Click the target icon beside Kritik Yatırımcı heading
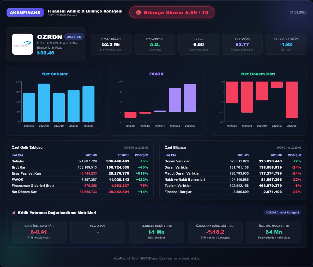313x267 pixels. point(14,213)
